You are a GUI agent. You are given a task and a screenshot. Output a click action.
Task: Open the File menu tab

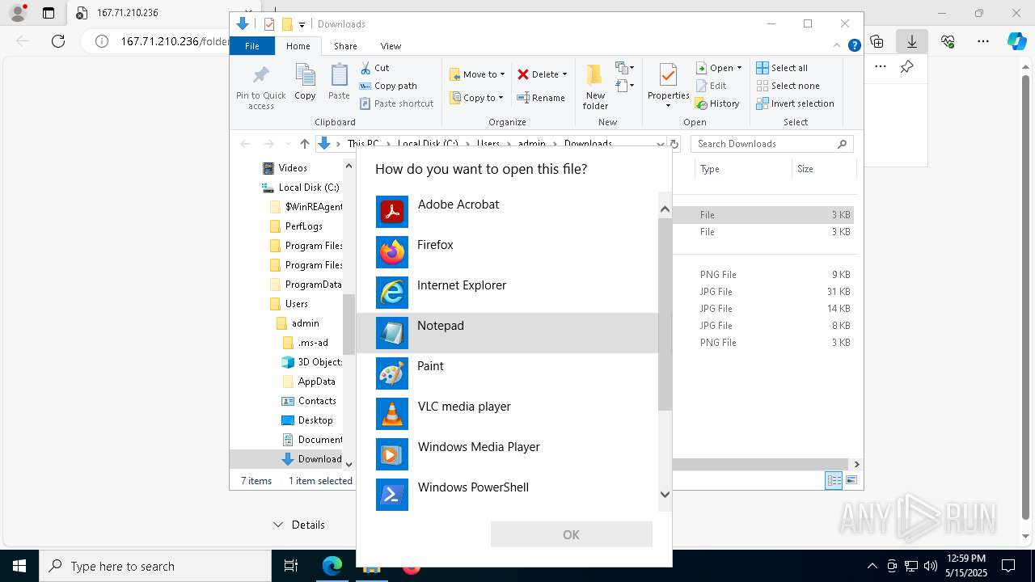tap(252, 46)
